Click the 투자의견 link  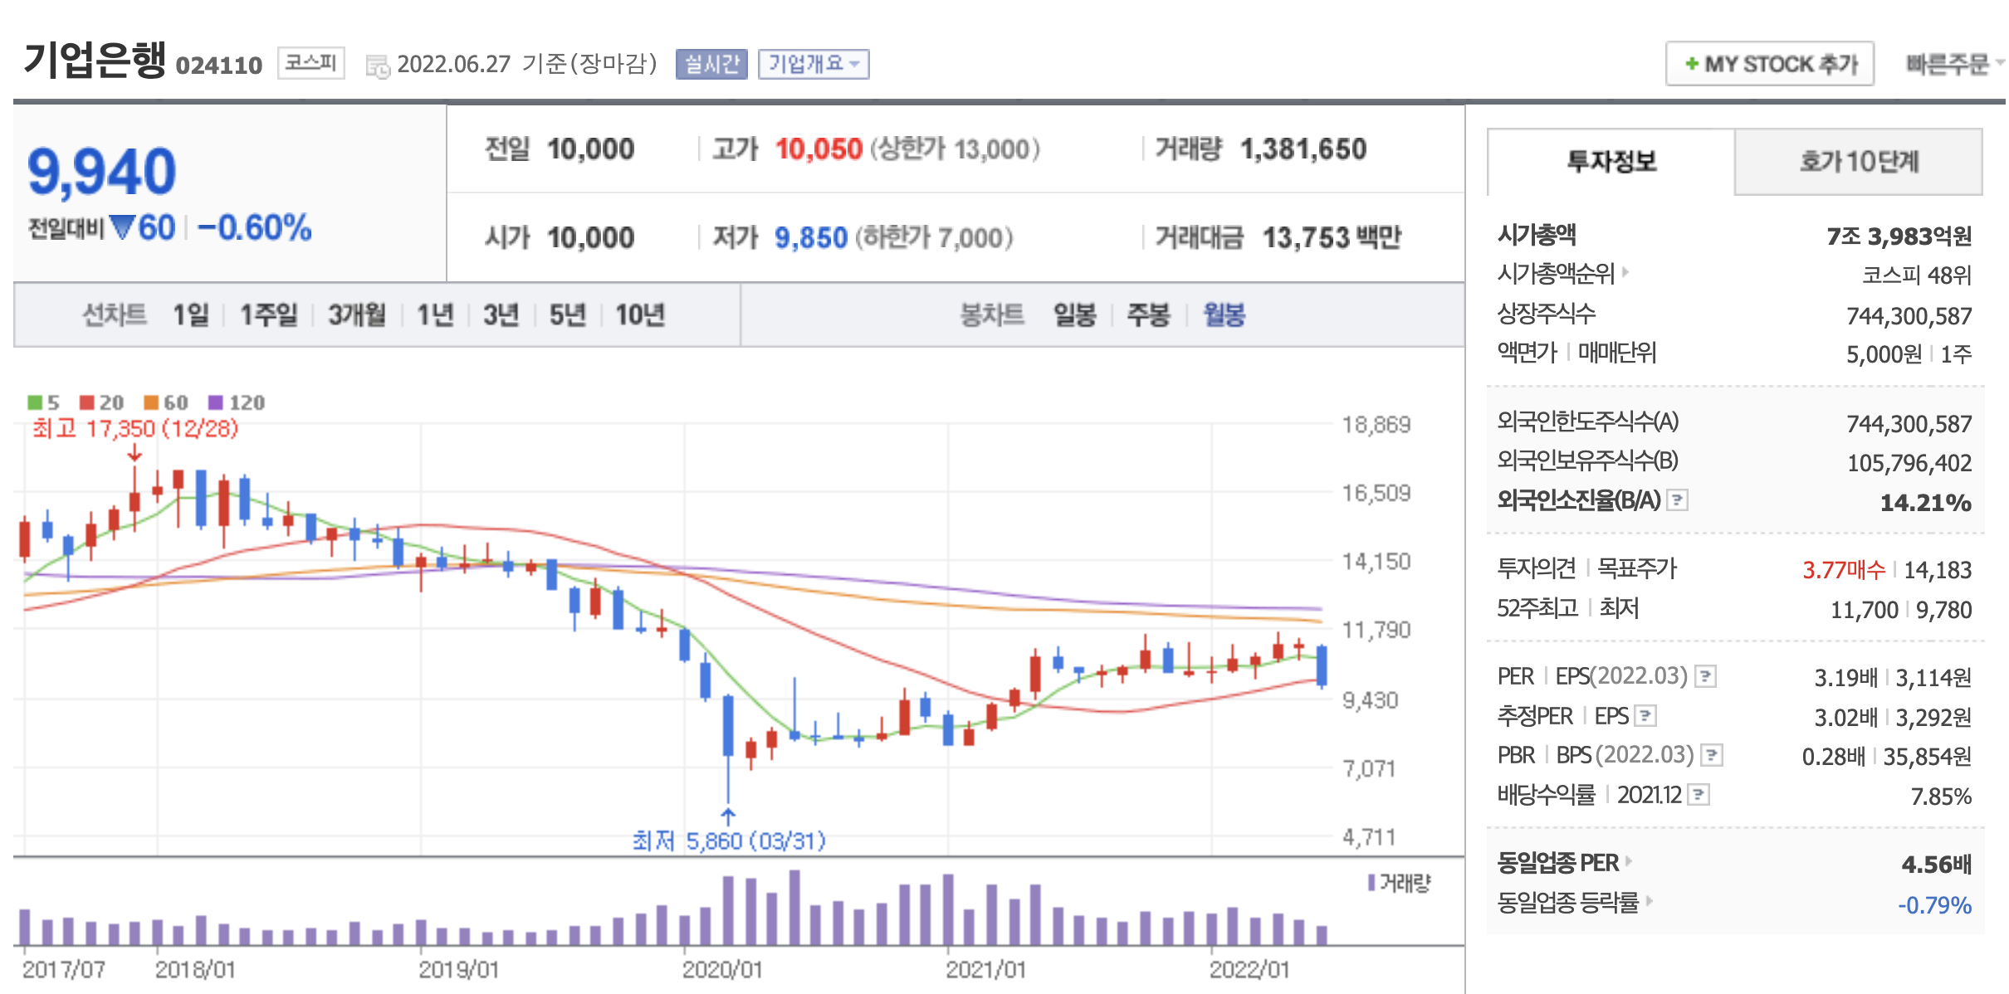coord(1537,568)
